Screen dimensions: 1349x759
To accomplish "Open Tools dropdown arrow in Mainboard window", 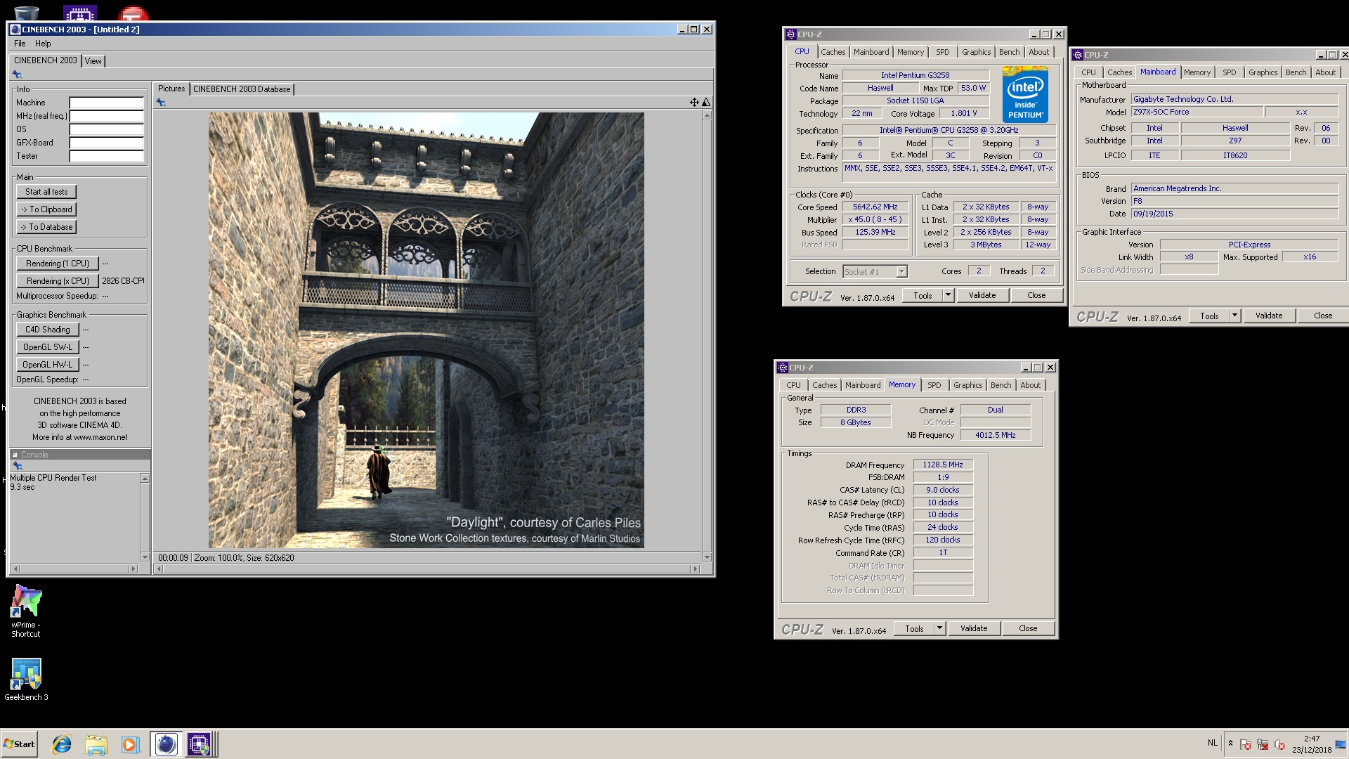I will coord(1234,316).
